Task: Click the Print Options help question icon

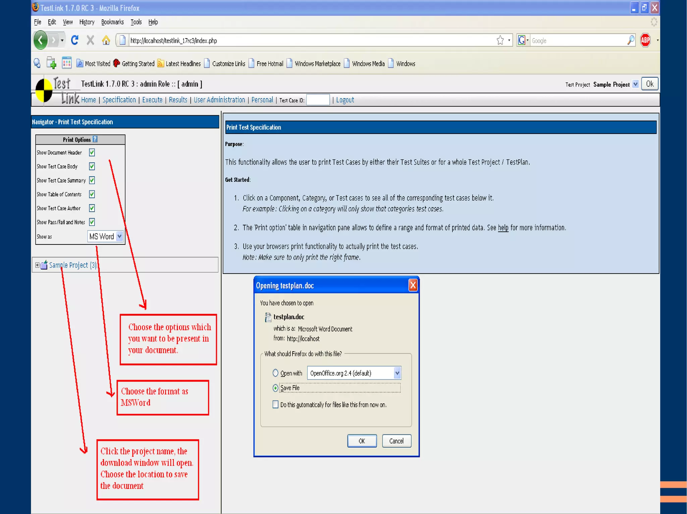Action: click(x=95, y=139)
